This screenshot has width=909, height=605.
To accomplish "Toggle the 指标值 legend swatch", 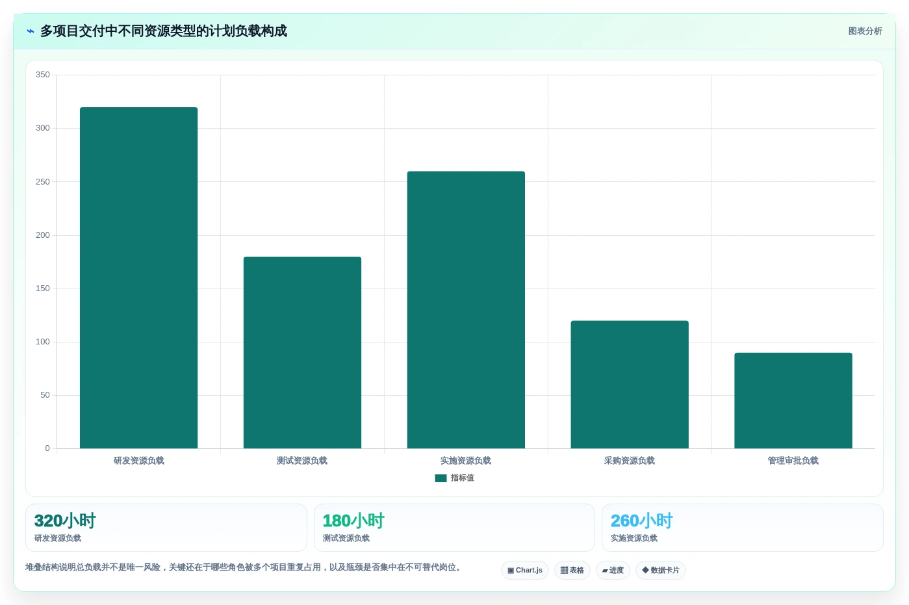I will [441, 478].
